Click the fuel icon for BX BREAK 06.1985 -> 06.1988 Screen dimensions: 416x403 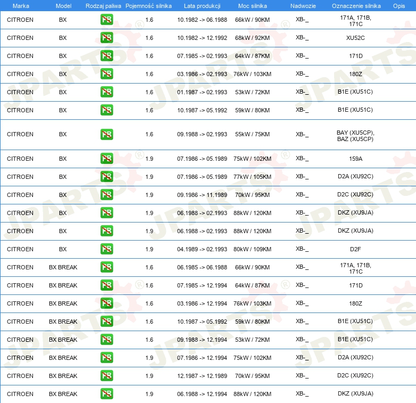coord(106,267)
